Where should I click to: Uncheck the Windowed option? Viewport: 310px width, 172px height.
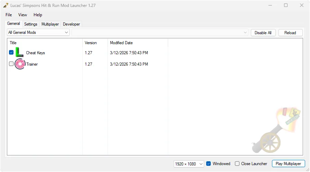[x=208, y=164]
